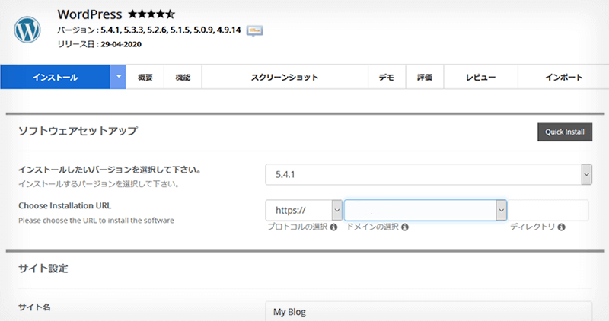The width and height of the screenshot is (609, 321).
Task: Open the https:// protocol dropdown
Action: click(x=304, y=211)
